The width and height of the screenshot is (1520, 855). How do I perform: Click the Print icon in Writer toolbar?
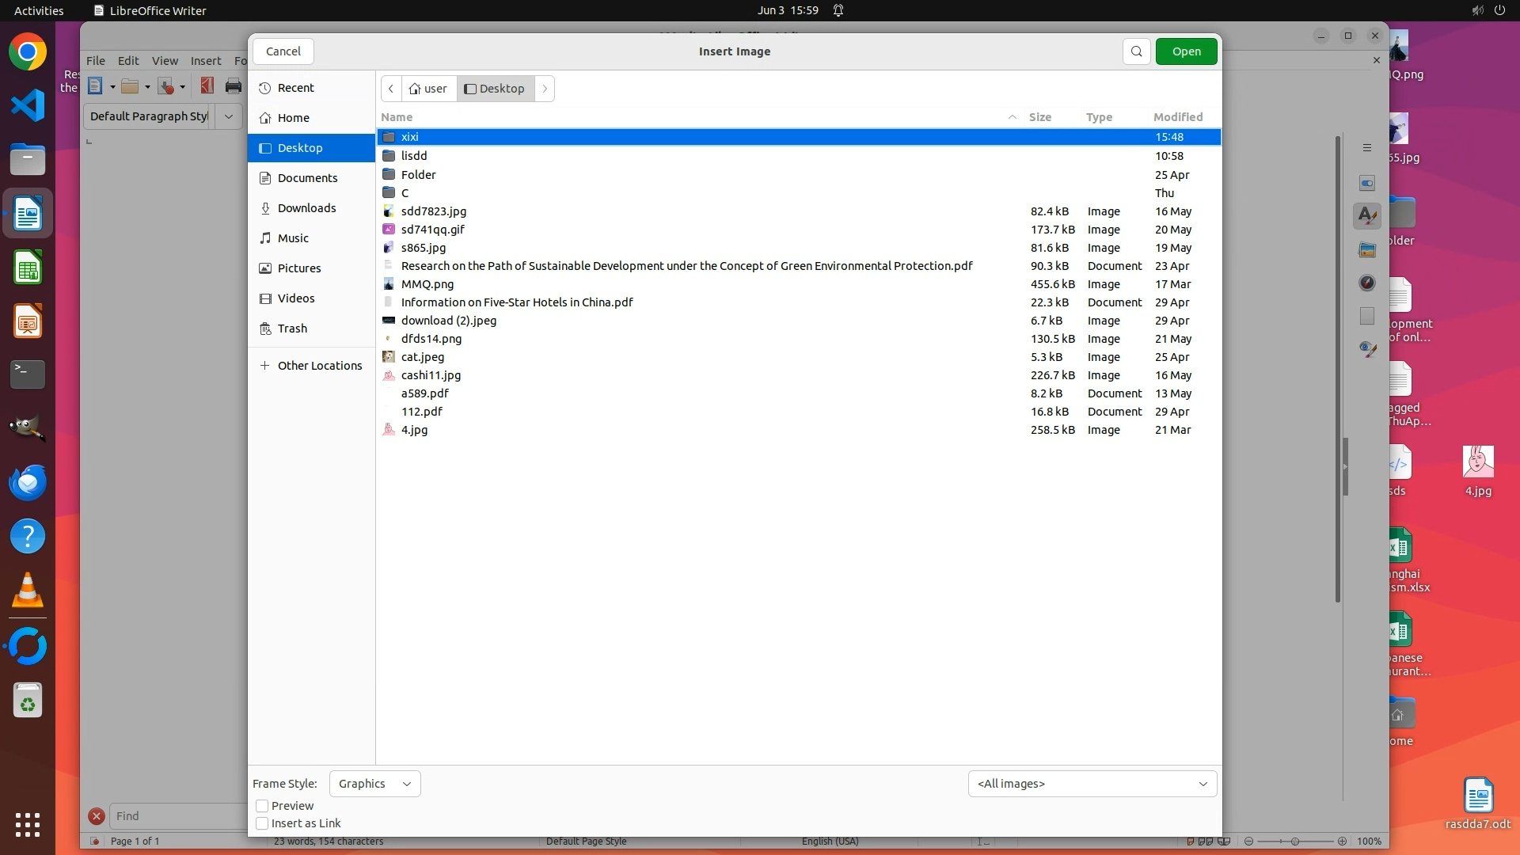233,86
